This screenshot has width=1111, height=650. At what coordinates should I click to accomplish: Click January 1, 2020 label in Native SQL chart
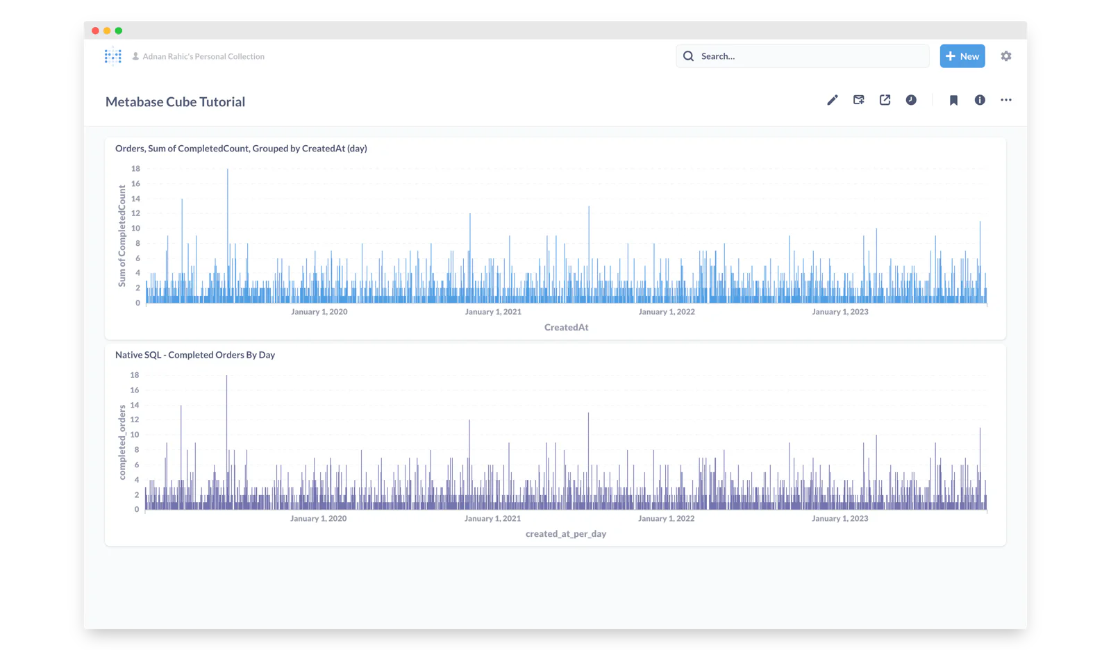tap(319, 519)
